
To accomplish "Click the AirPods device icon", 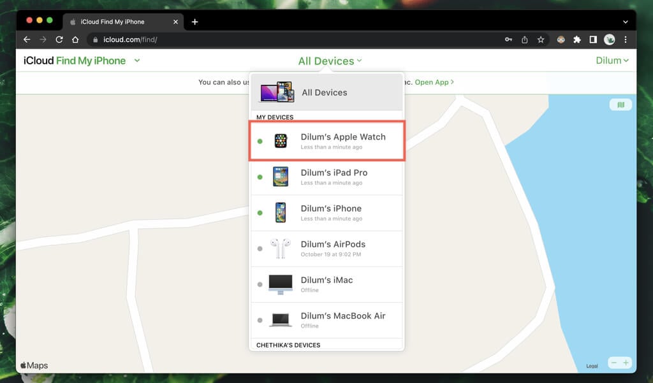I will [281, 249].
